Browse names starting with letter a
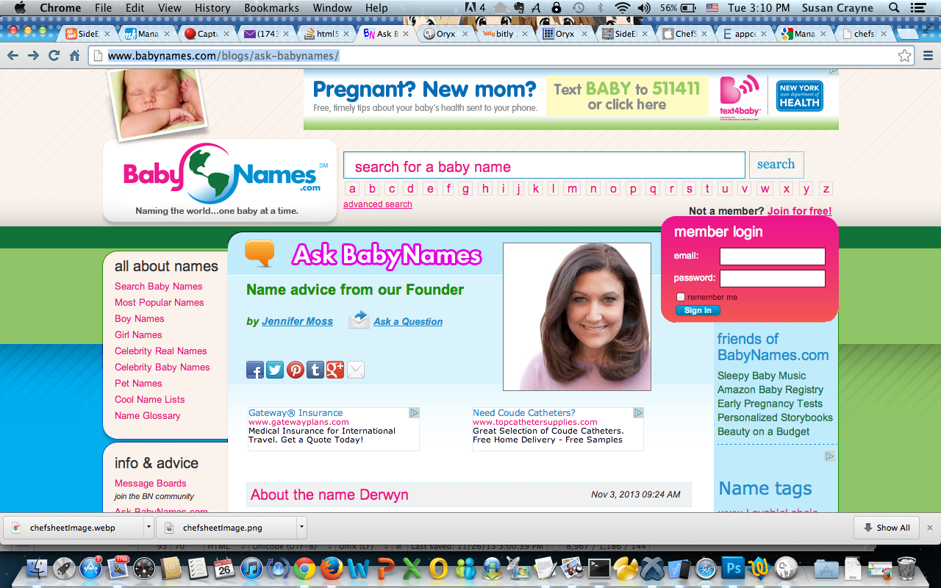Viewport: 941px width, 588px height. 352,189
